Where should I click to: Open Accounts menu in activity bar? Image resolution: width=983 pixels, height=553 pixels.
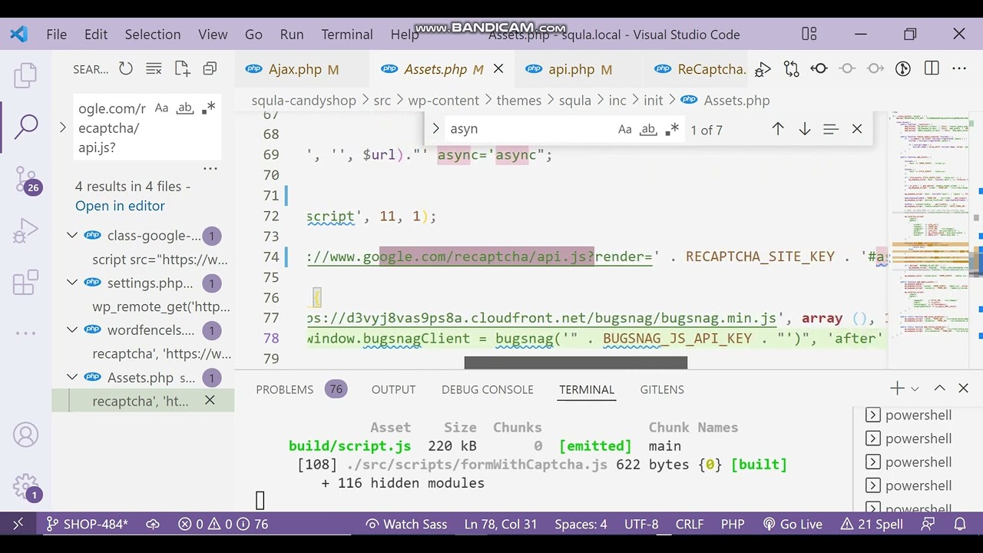[x=25, y=435]
